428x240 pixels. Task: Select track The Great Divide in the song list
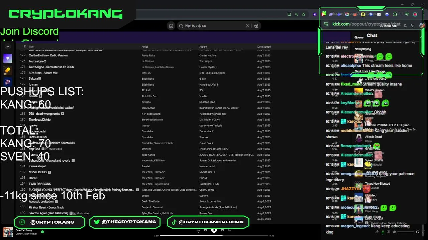[40, 120]
